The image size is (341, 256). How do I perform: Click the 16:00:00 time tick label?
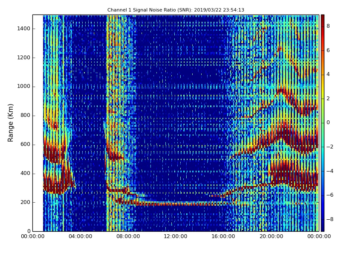coord(223,236)
